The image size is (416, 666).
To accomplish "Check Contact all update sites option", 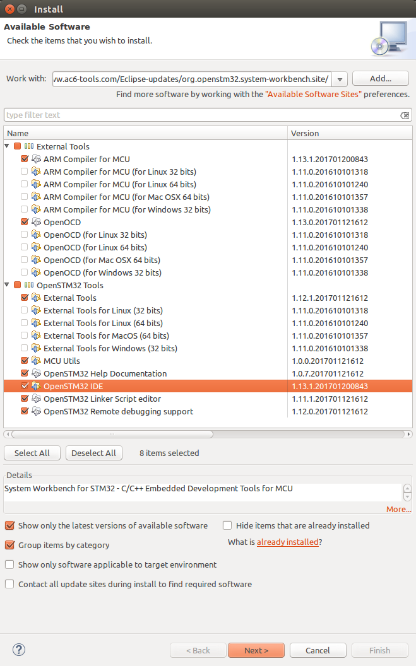I will tap(9, 584).
